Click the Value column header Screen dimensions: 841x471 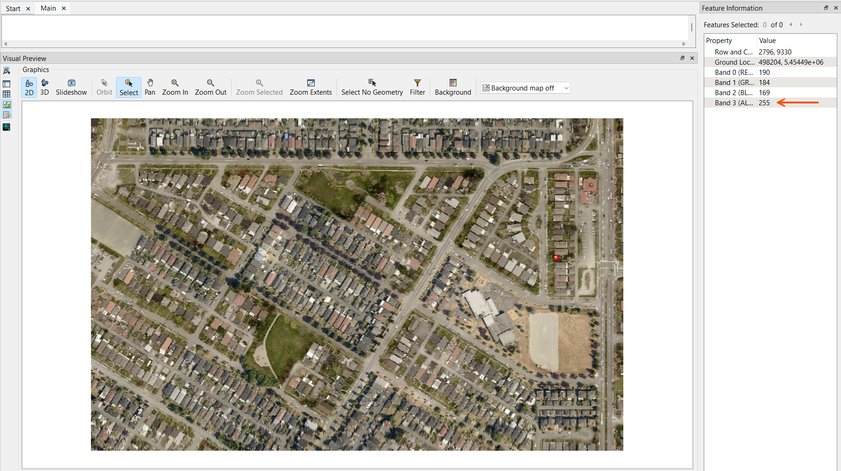click(797, 41)
